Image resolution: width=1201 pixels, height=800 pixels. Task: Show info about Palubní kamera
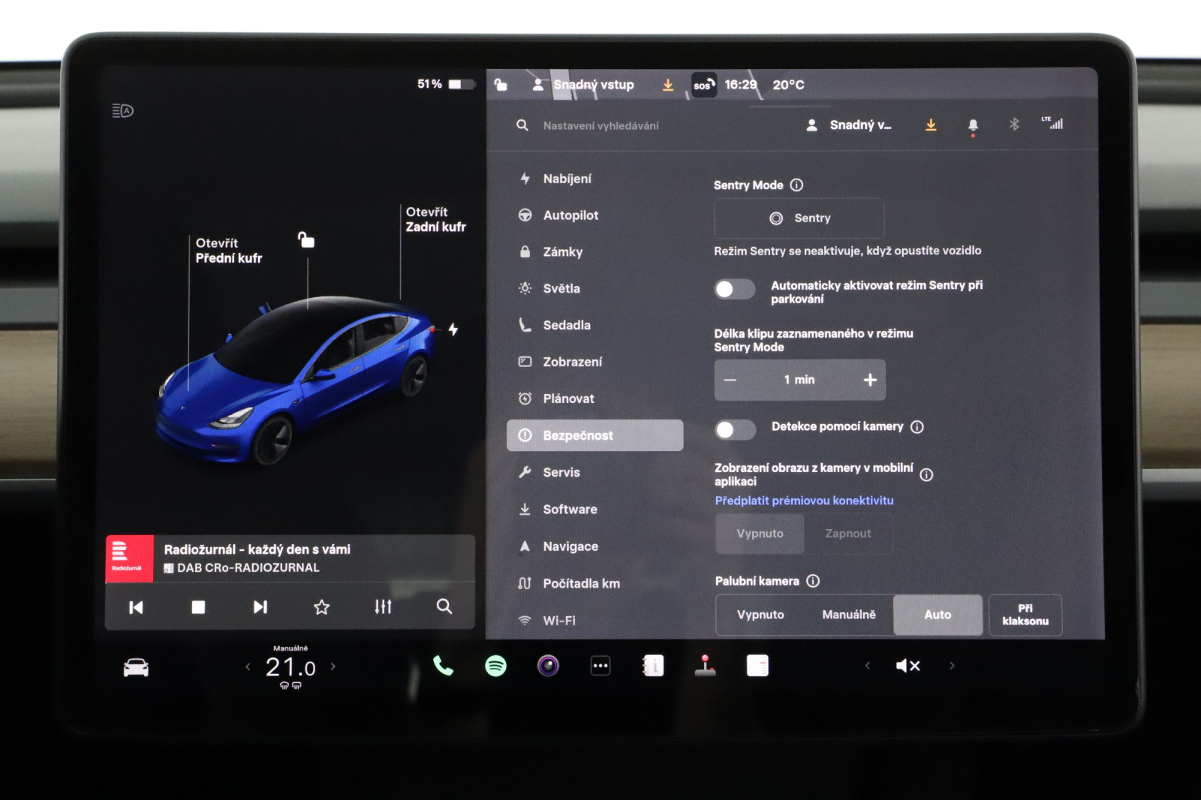813,581
